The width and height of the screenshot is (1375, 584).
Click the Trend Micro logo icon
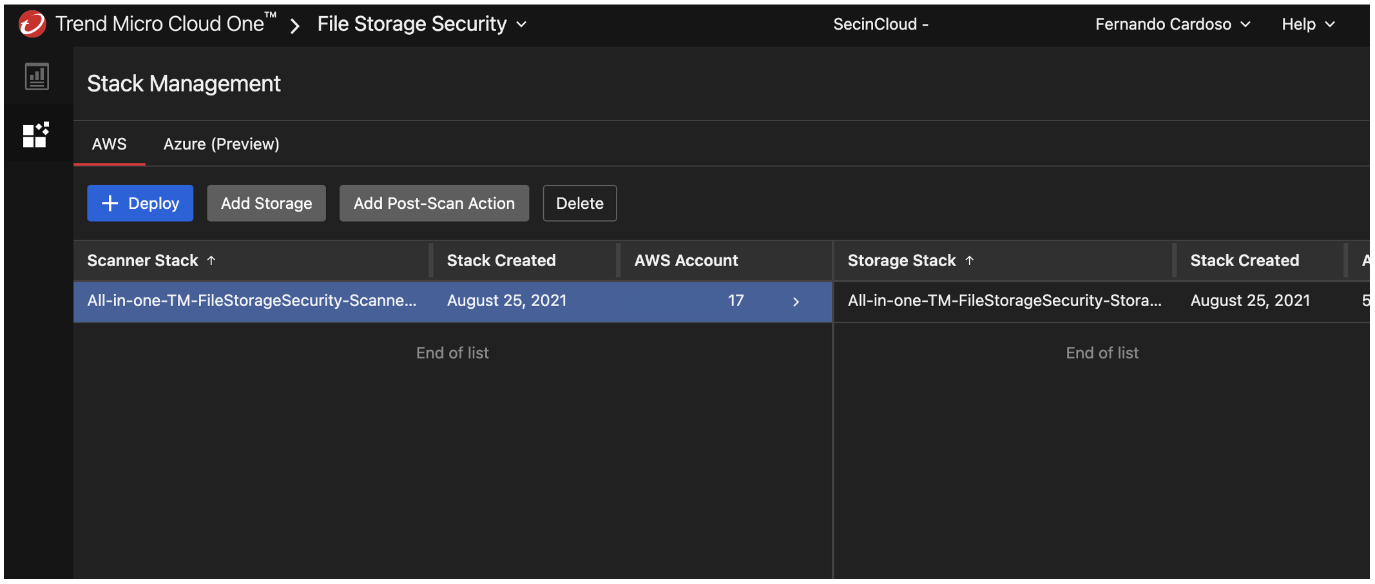32,24
